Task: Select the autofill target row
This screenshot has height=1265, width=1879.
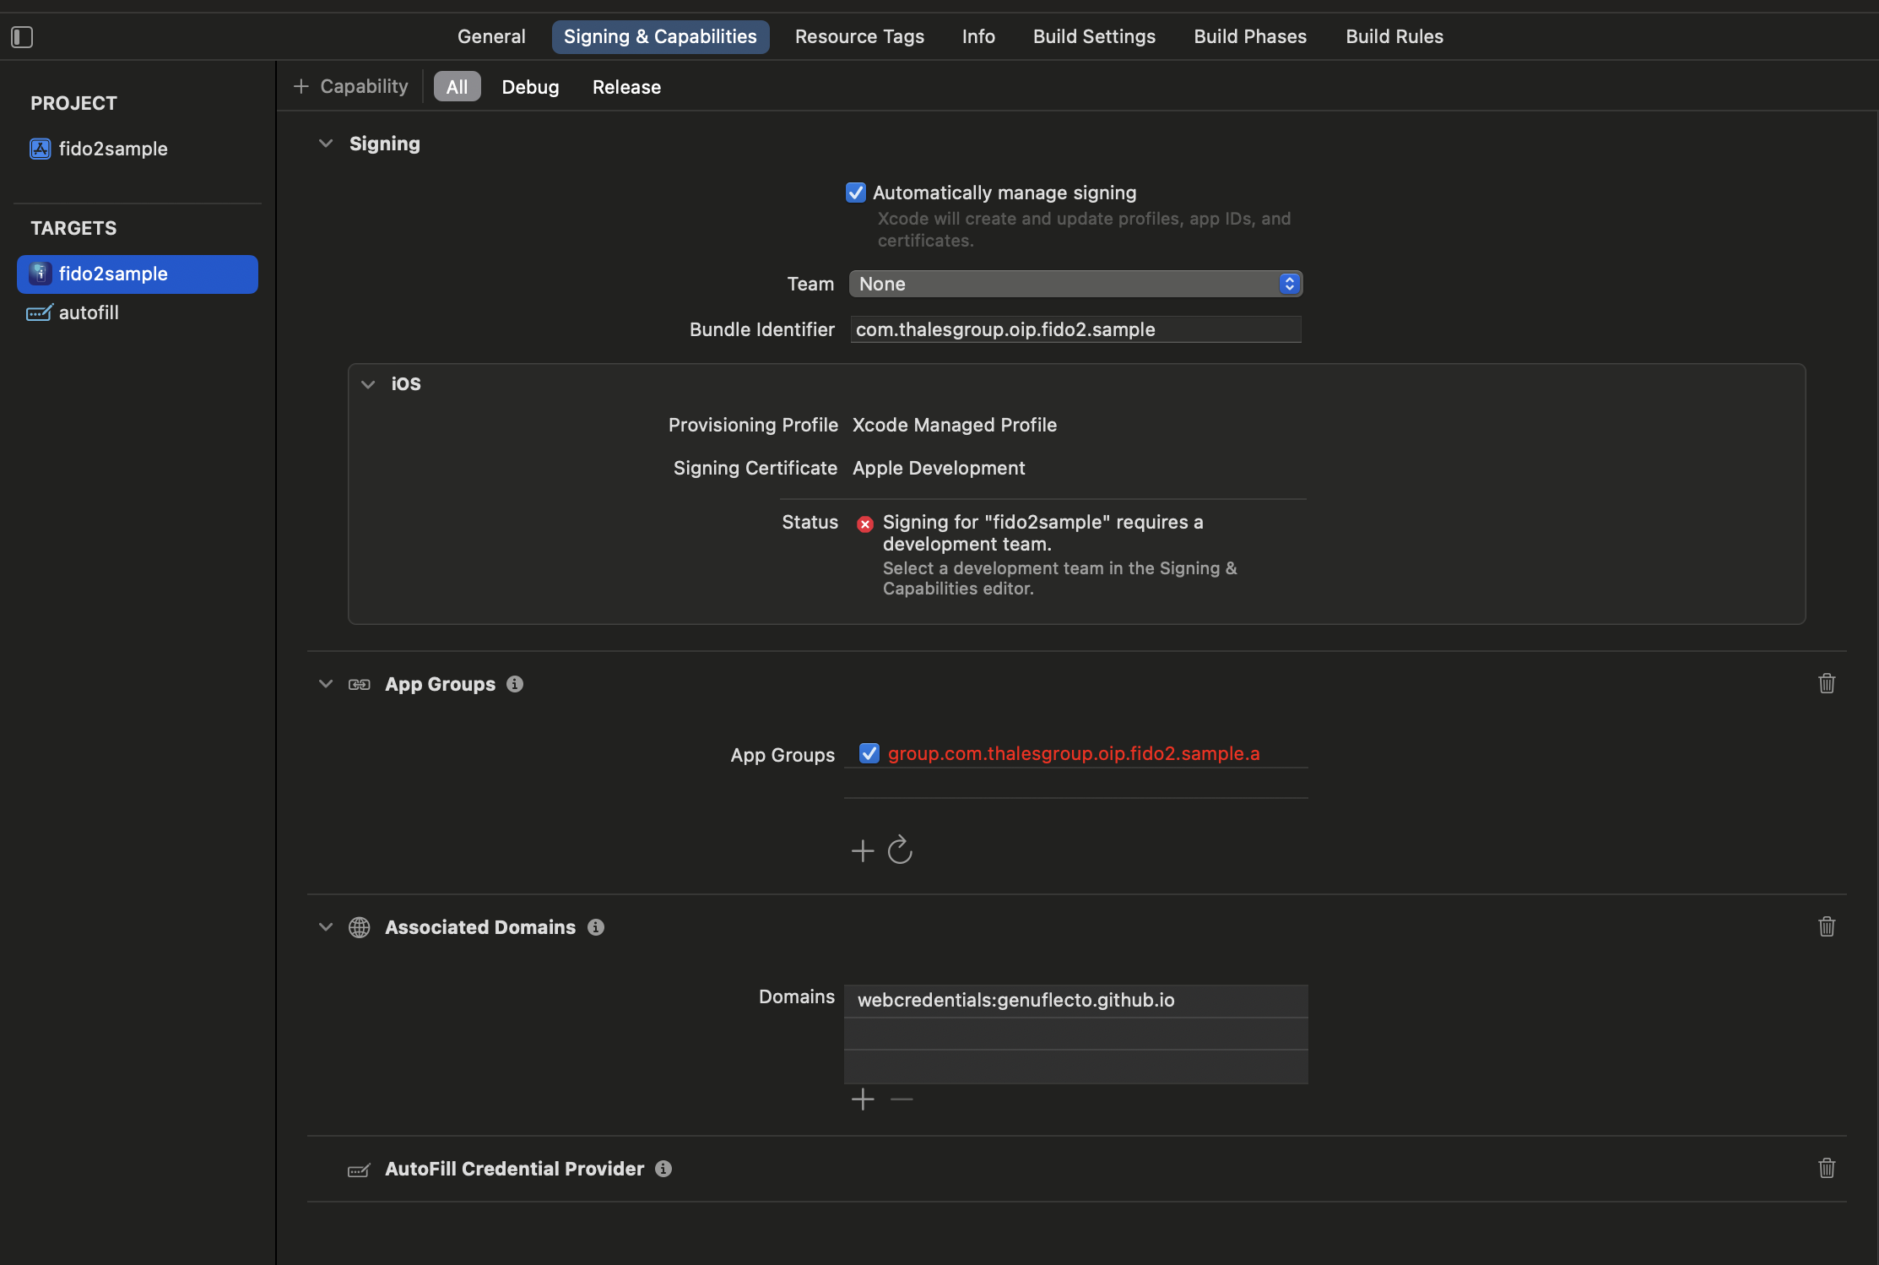Action: click(138, 312)
